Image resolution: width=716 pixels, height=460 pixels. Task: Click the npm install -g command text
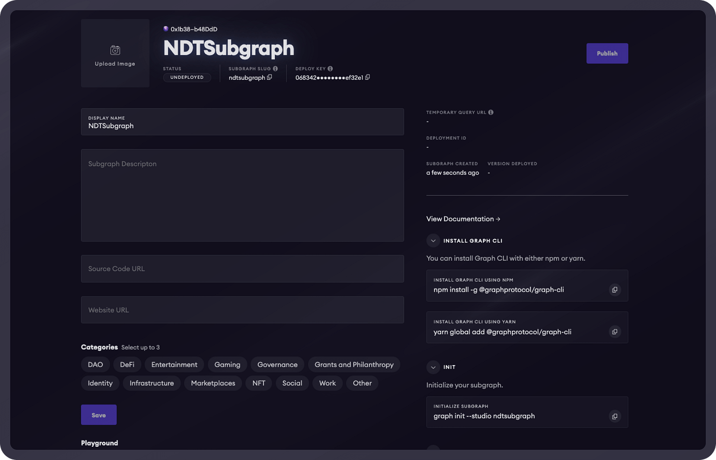coord(499,290)
